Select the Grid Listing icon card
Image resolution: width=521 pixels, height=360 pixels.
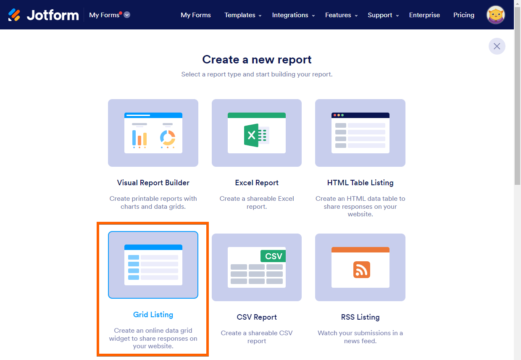153,265
